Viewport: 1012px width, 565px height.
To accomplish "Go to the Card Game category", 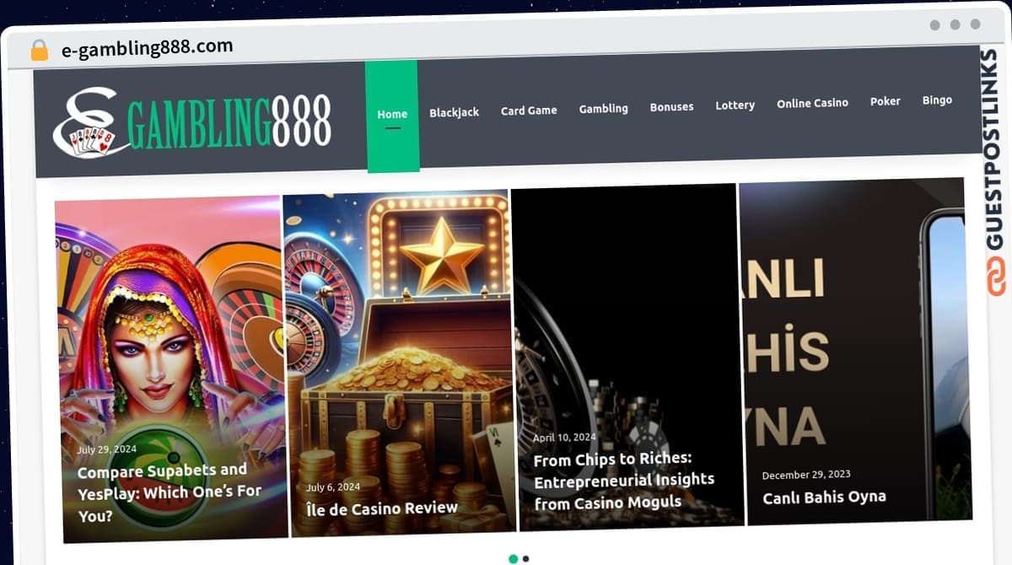I will point(529,110).
